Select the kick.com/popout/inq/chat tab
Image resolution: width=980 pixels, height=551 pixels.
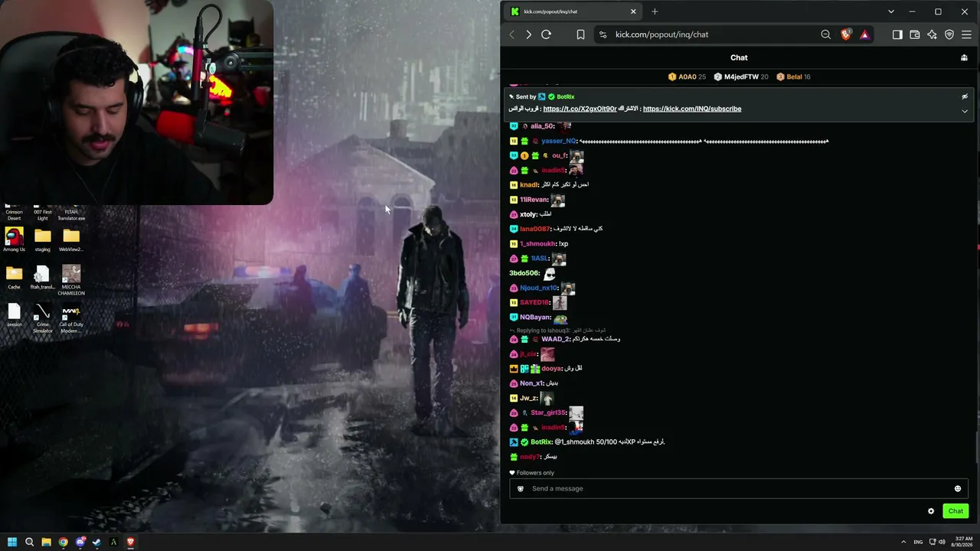pos(573,11)
